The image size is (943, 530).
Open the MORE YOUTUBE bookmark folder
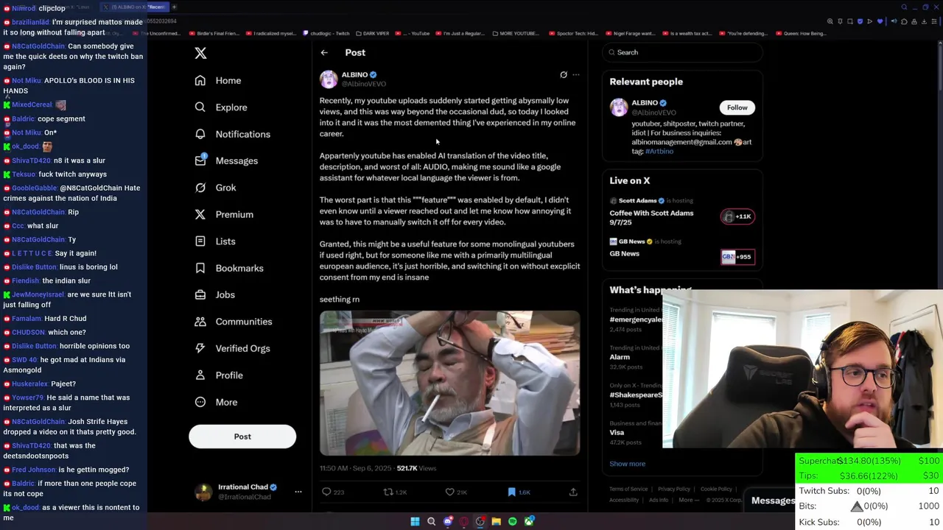(x=516, y=33)
